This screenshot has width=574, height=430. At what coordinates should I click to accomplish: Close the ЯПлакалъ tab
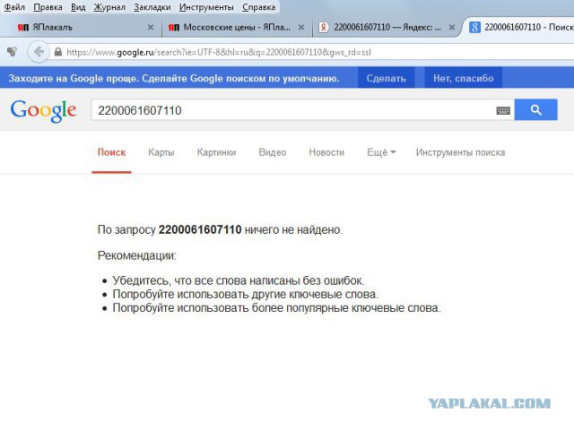tap(150, 28)
